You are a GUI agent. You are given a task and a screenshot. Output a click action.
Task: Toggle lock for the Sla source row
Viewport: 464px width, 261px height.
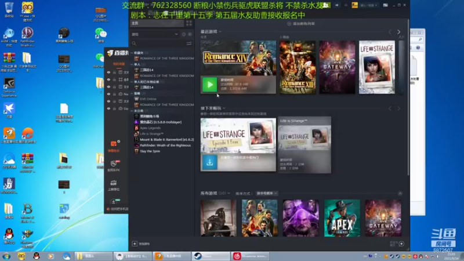pos(114,108)
